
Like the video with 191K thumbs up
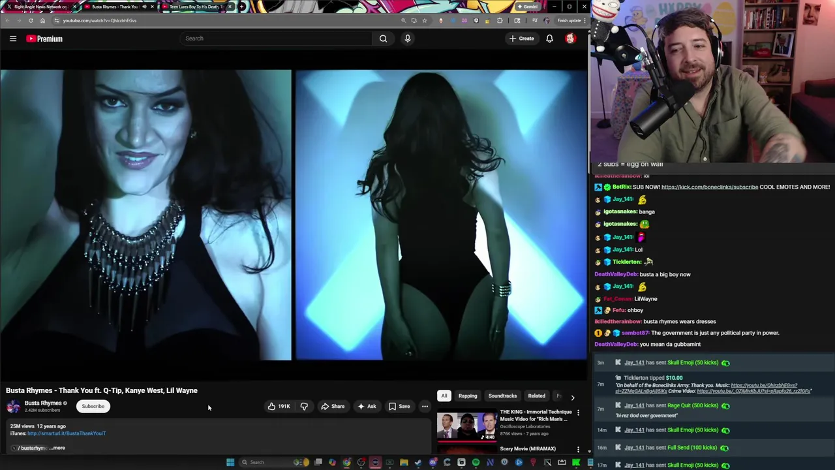pyautogui.click(x=279, y=406)
